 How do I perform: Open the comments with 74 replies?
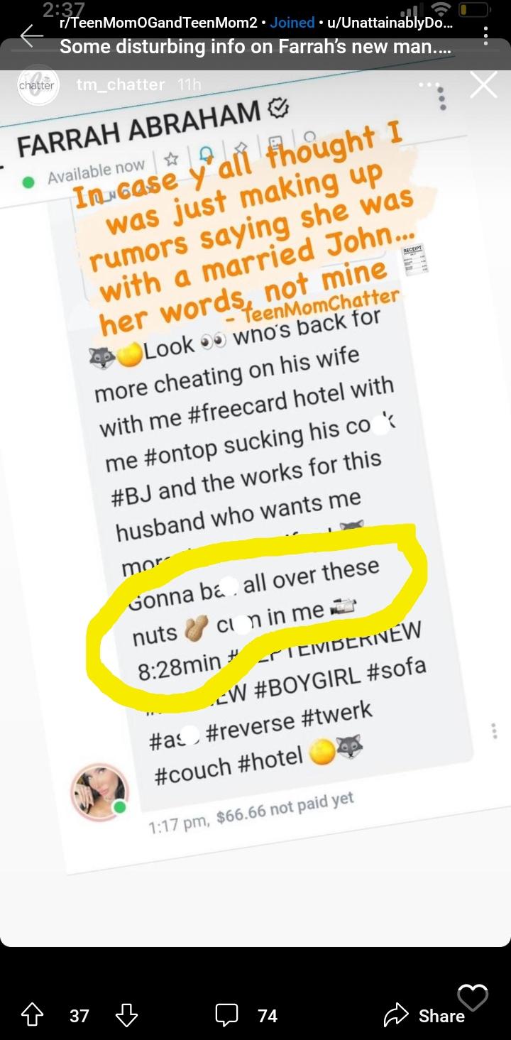[247, 1015]
